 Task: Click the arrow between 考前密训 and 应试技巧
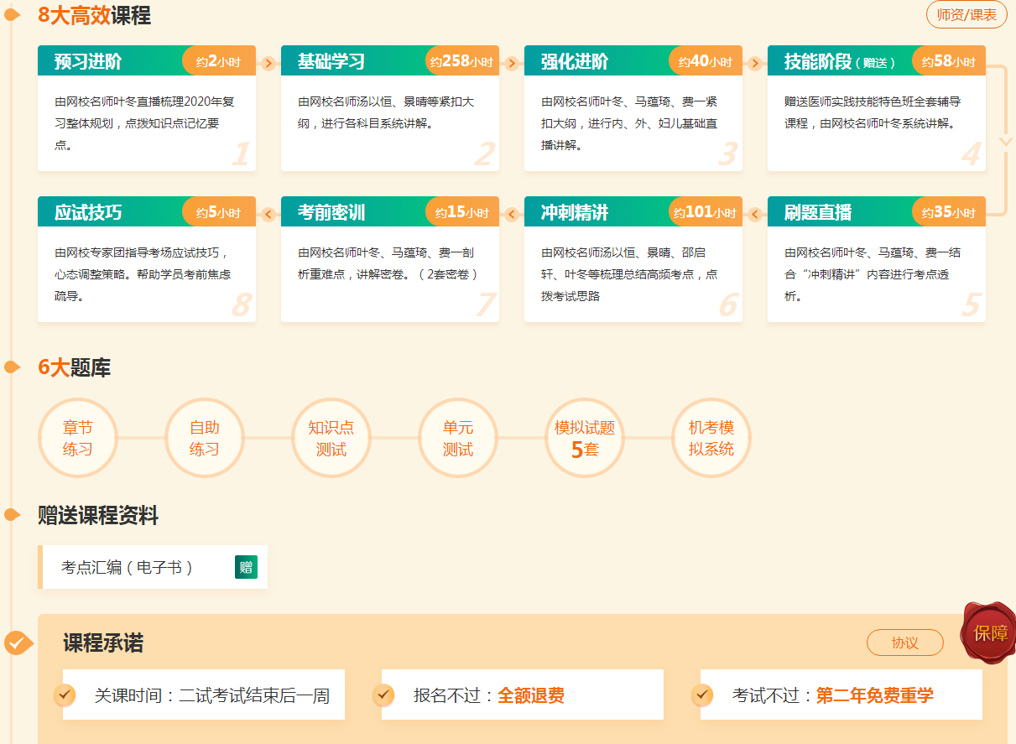(x=268, y=214)
